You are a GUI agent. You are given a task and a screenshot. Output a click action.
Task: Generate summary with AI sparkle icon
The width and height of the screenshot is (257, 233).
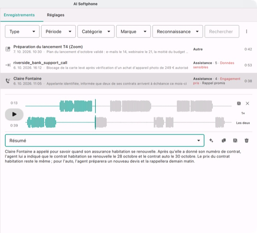click(x=211, y=140)
